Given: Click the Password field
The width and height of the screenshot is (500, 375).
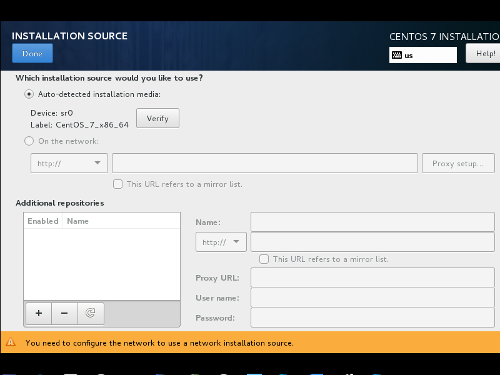Looking at the screenshot, I should click(372, 317).
